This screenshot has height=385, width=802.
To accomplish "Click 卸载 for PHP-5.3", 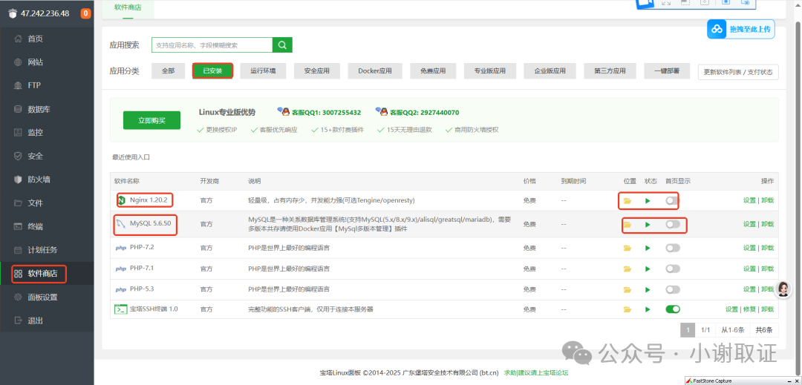I will 767,289.
